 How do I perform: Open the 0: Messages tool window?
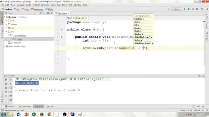(25, 106)
